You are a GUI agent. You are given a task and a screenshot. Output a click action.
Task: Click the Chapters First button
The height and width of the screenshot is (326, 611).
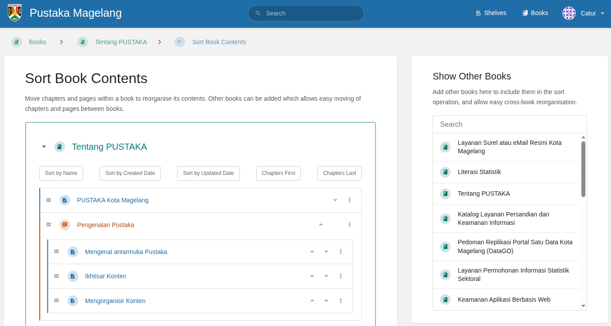coord(278,173)
